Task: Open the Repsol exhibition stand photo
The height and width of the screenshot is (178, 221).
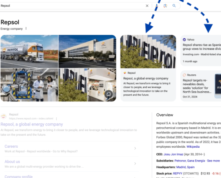Action: [x=102, y=85]
